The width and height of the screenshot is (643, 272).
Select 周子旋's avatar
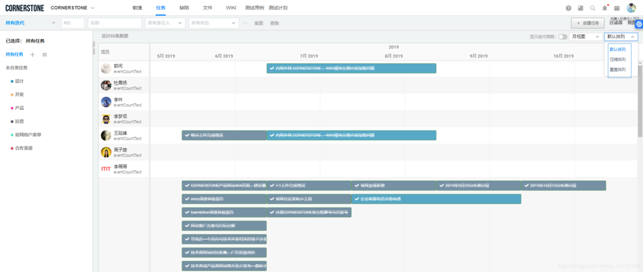(106, 153)
